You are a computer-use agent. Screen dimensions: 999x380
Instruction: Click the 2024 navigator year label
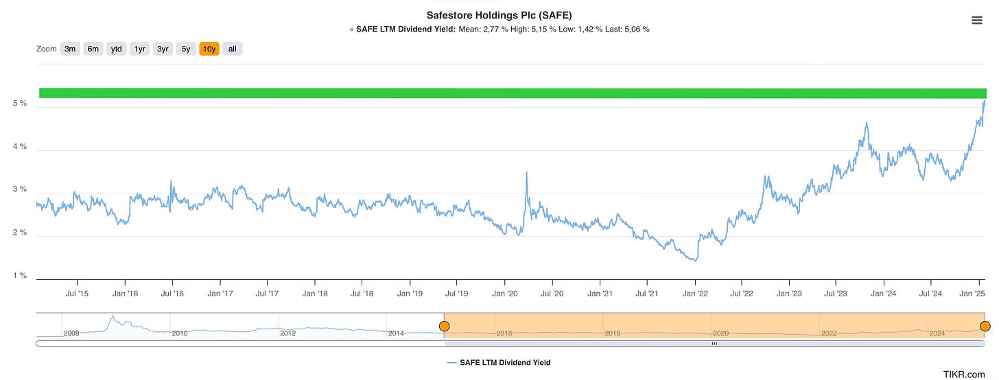pos(937,333)
